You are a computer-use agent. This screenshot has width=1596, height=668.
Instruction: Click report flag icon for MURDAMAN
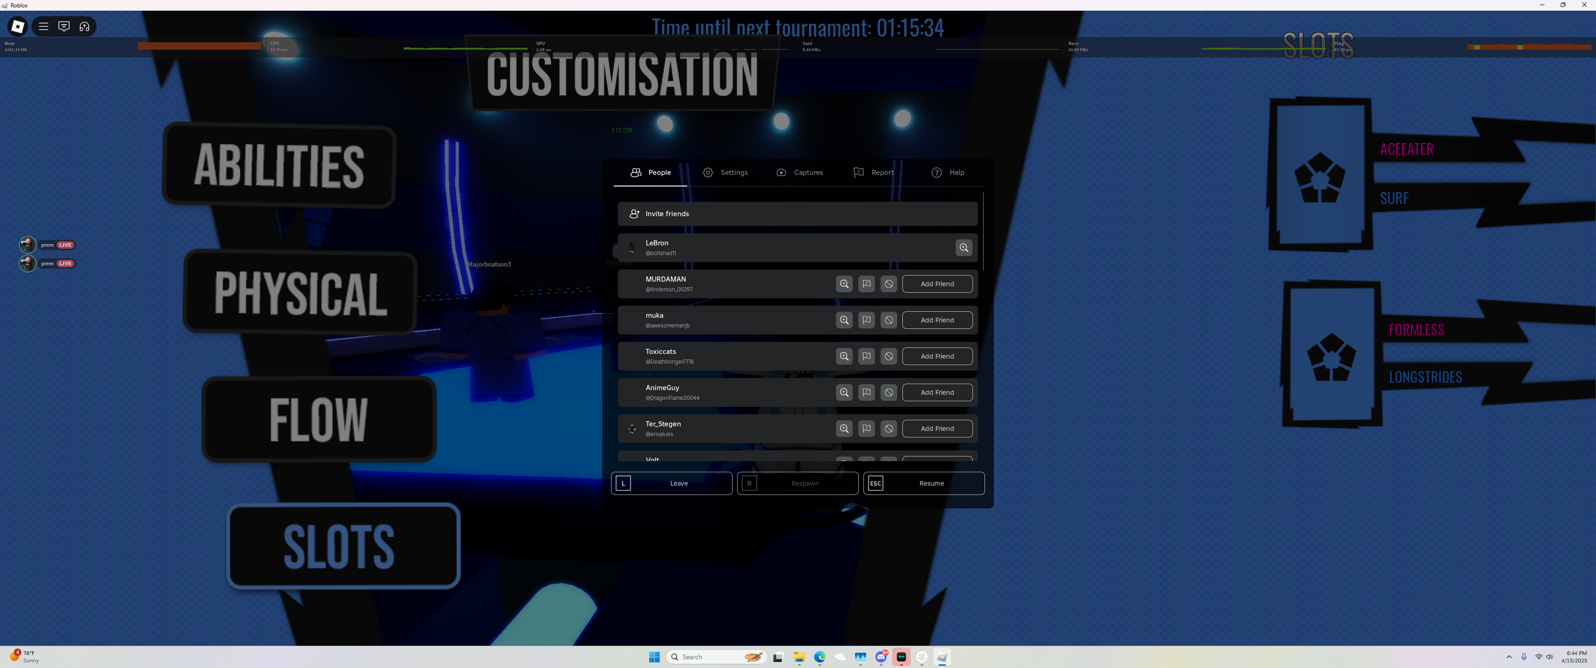coord(866,284)
